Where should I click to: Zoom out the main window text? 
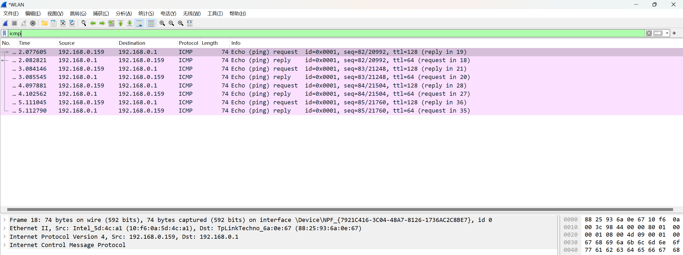[x=171, y=23]
